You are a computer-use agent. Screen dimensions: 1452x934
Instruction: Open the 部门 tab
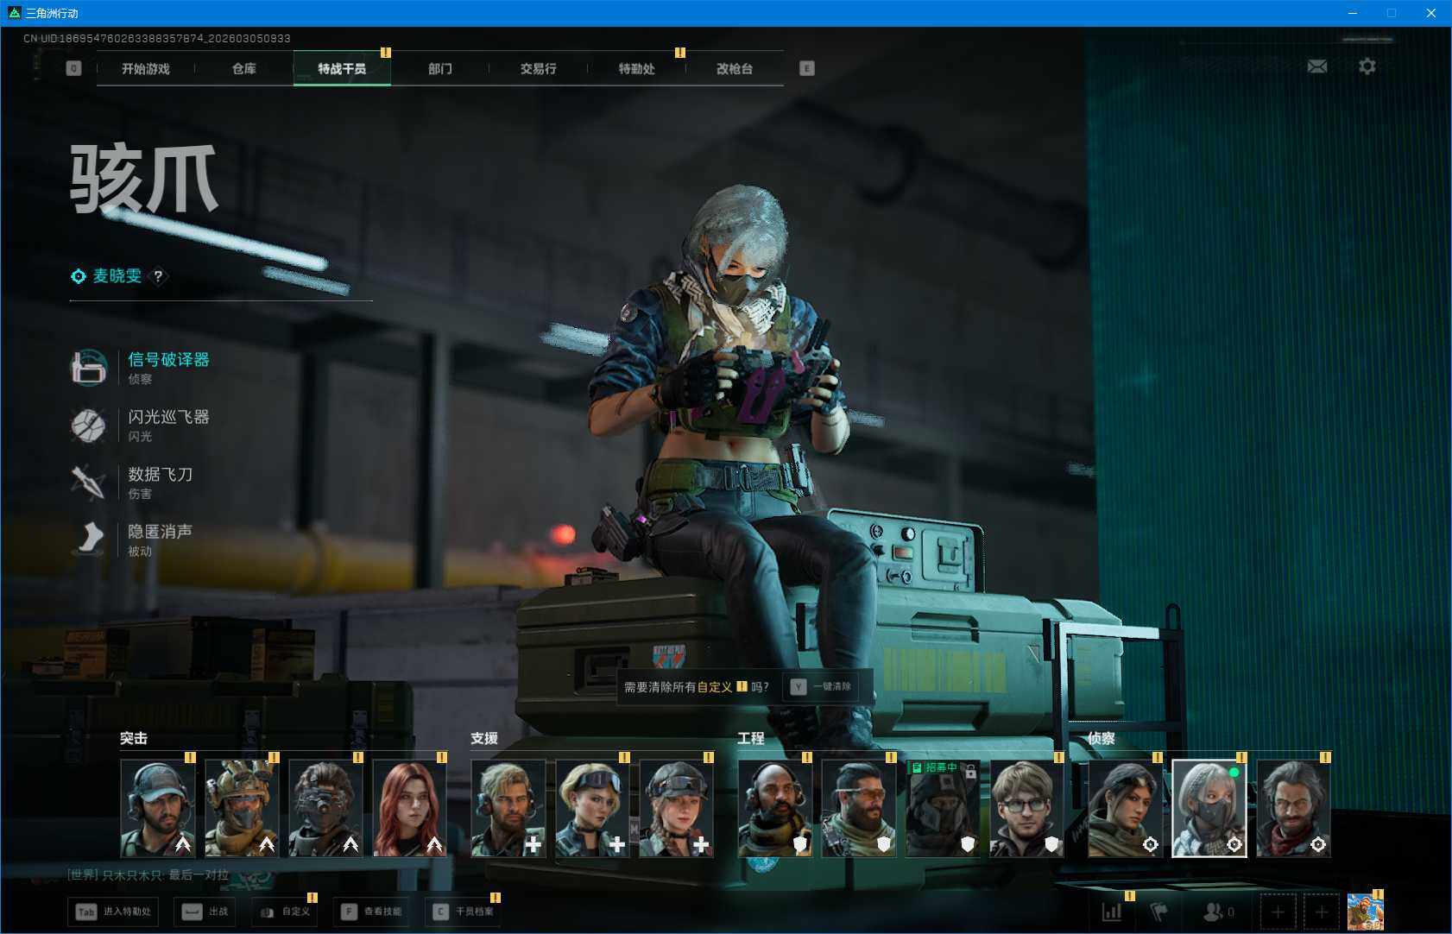click(440, 68)
